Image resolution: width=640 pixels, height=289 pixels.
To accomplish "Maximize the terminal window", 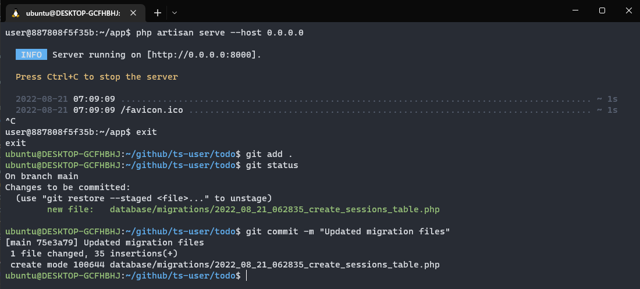I will click(x=602, y=10).
